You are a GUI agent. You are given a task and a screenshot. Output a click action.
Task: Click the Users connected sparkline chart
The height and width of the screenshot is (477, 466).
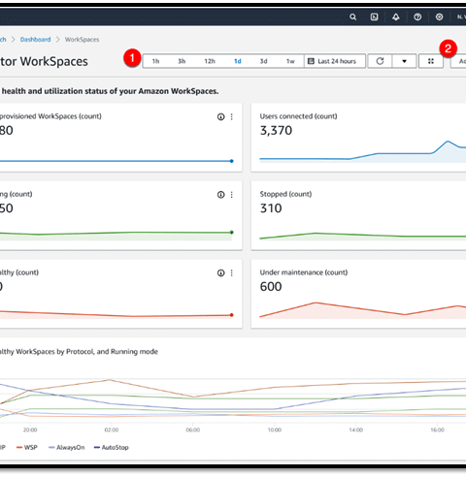click(x=362, y=152)
